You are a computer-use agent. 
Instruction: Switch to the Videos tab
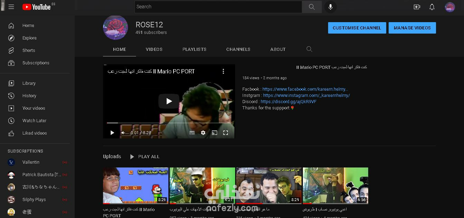(154, 49)
